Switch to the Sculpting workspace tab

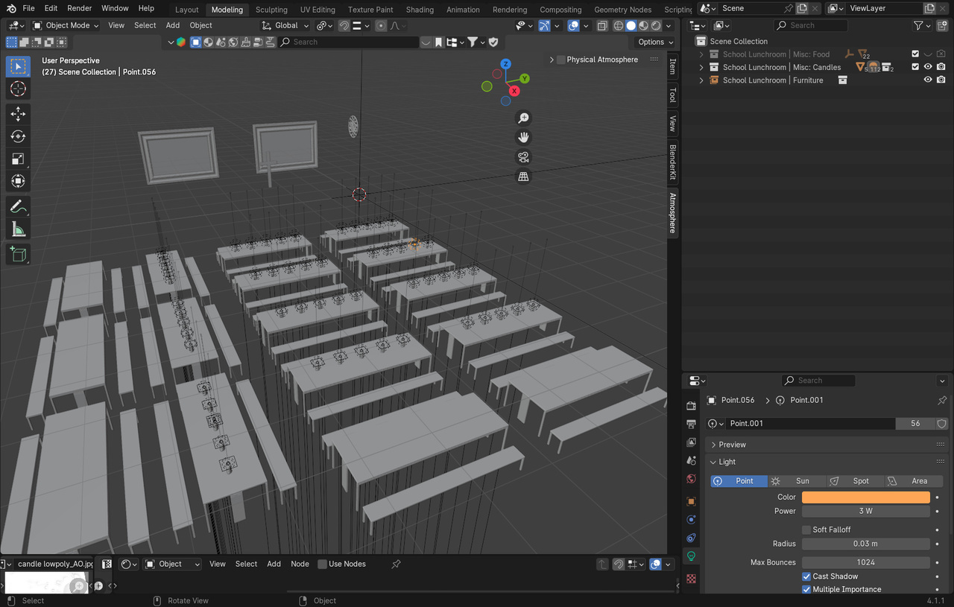pos(271,10)
